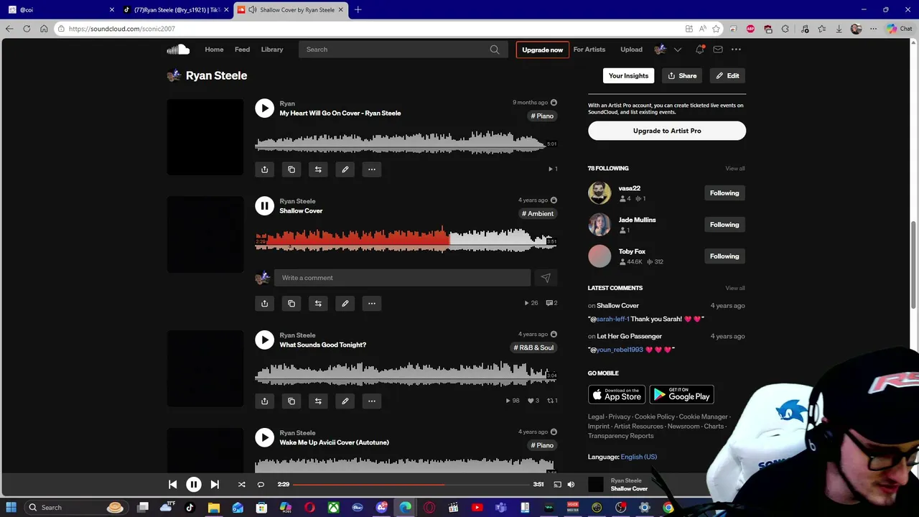
Task: Toggle shuffle in the player bar
Action: [x=242, y=485]
